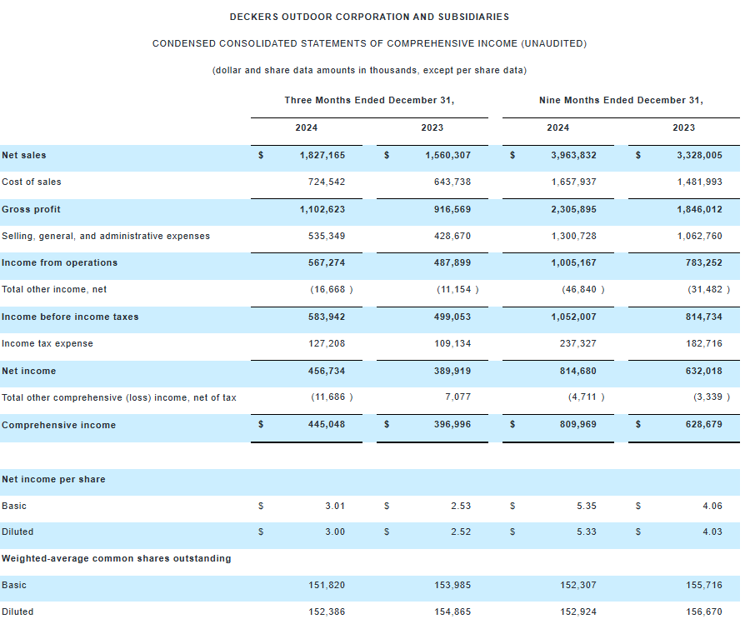Image resolution: width=750 pixels, height=629 pixels.
Task: Select pre-tax income value 1,052,007
Action: coord(574,317)
